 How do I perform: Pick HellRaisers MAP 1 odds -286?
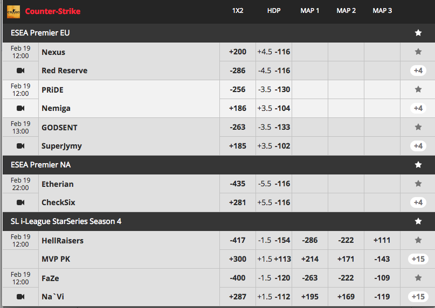pos(310,240)
